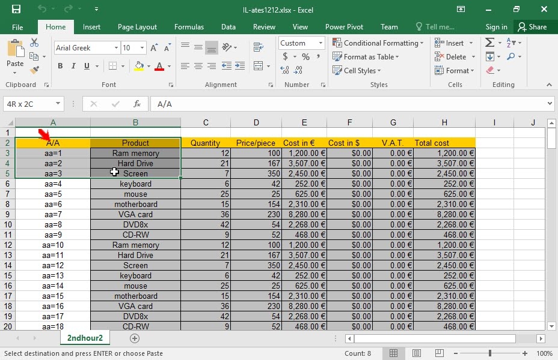Click the Share button
The image size is (558, 360).
[532, 27]
